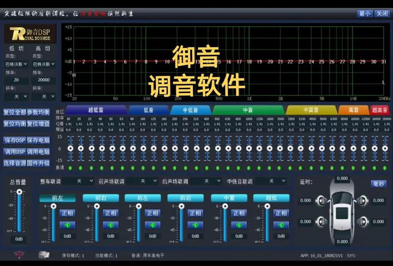The height and width of the screenshot is (266, 393).
Task: Expand the 中低音联调 dropdown
Action: coord(270,181)
